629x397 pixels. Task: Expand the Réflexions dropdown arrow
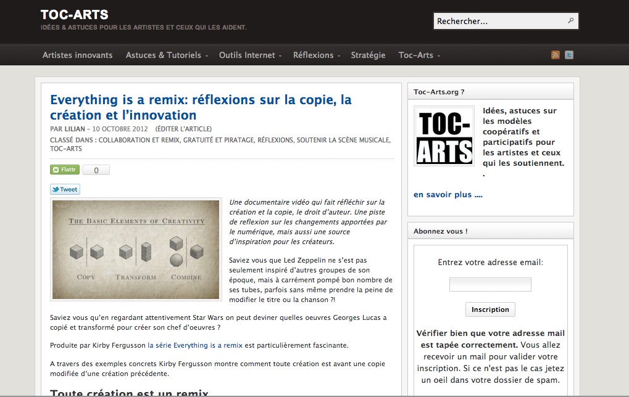click(x=339, y=56)
